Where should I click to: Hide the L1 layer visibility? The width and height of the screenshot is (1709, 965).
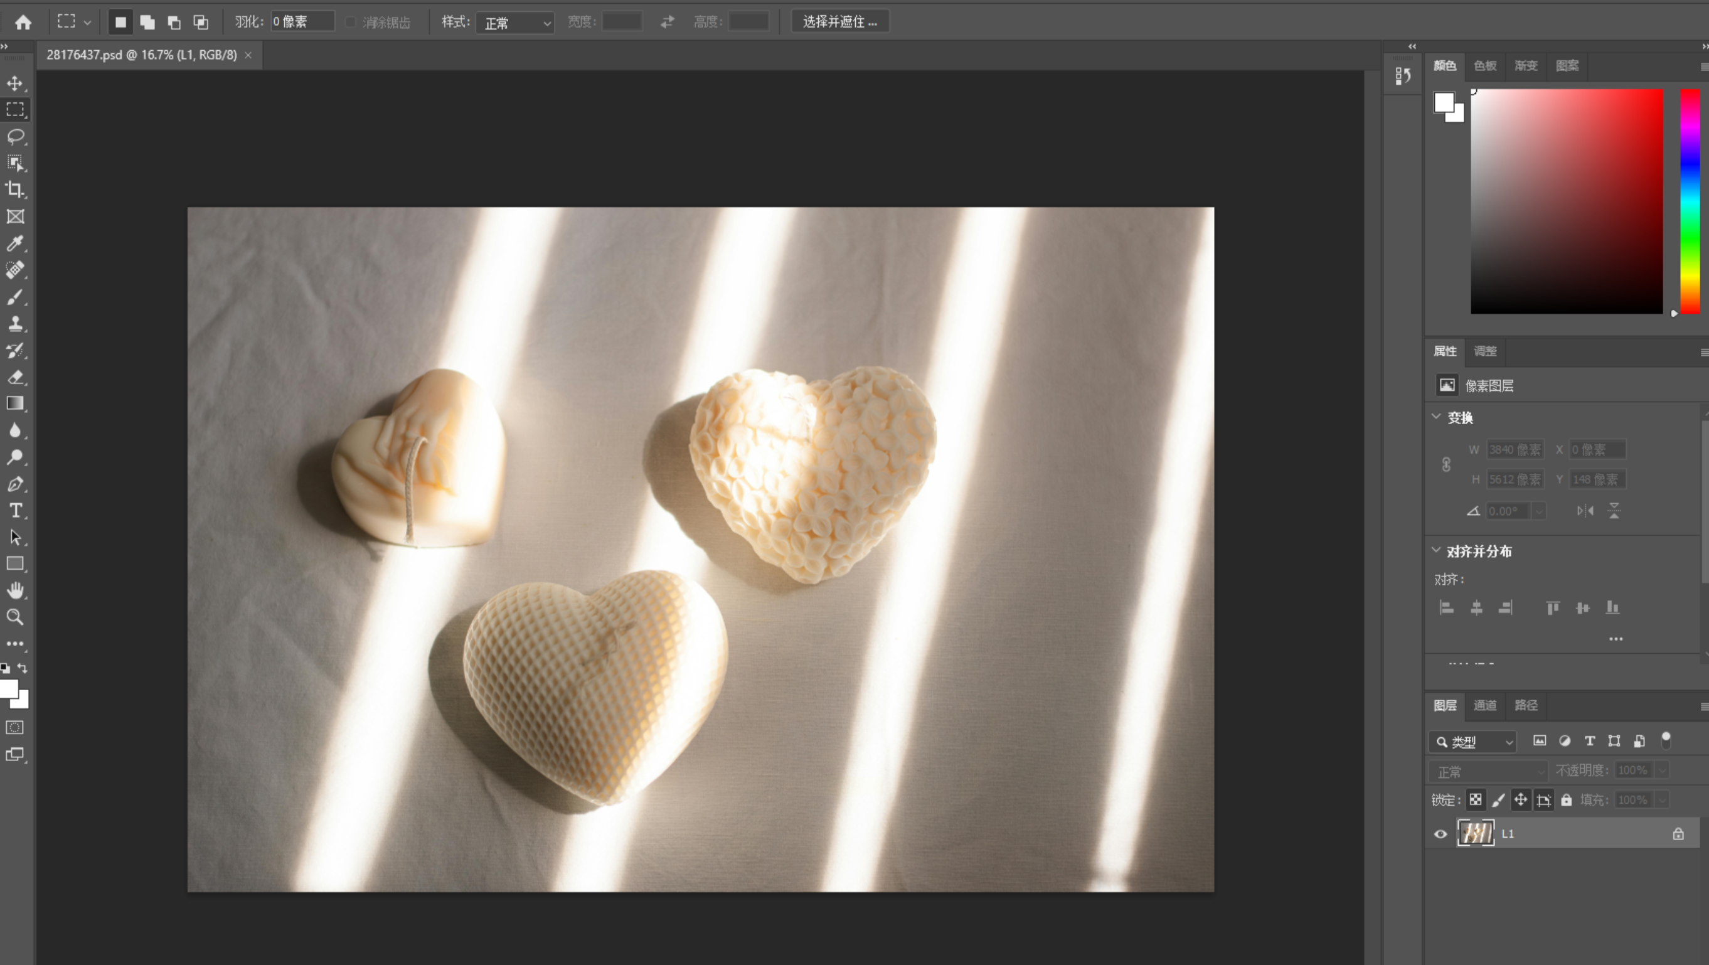pyautogui.click(x=1440, y=834)
